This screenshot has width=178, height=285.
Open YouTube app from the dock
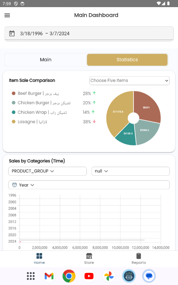89,276
